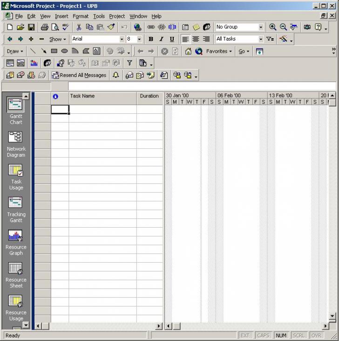
Task: Select the Task Name column header
Action: click(102, 98)
